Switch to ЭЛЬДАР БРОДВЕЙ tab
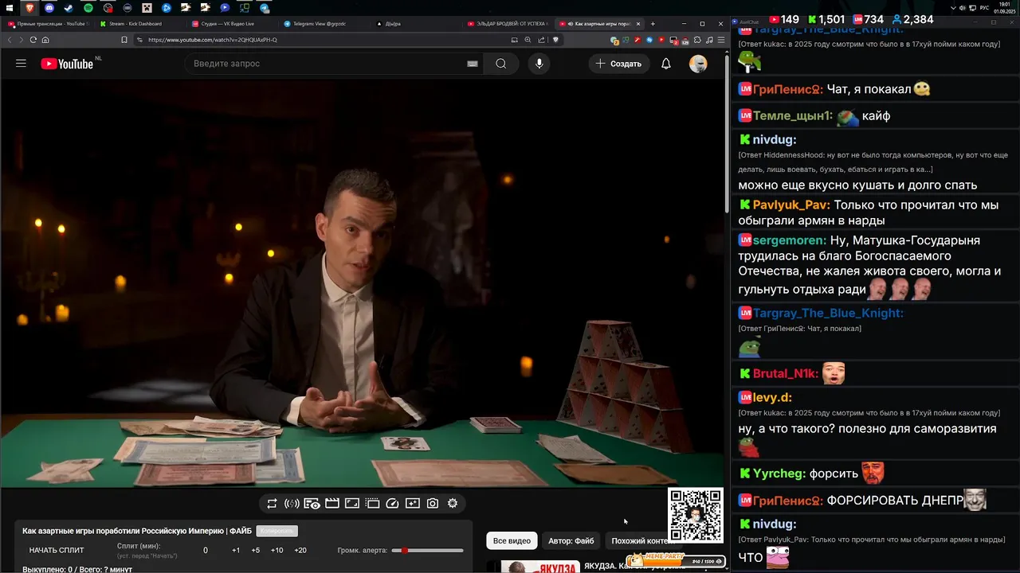 click(x=507, y=24)
